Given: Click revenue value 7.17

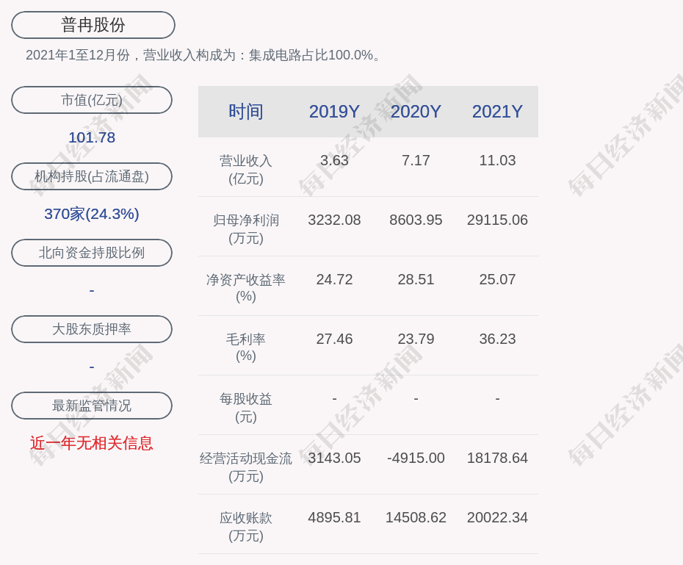Looking at the screenshot, I should [x=416, y=160].
